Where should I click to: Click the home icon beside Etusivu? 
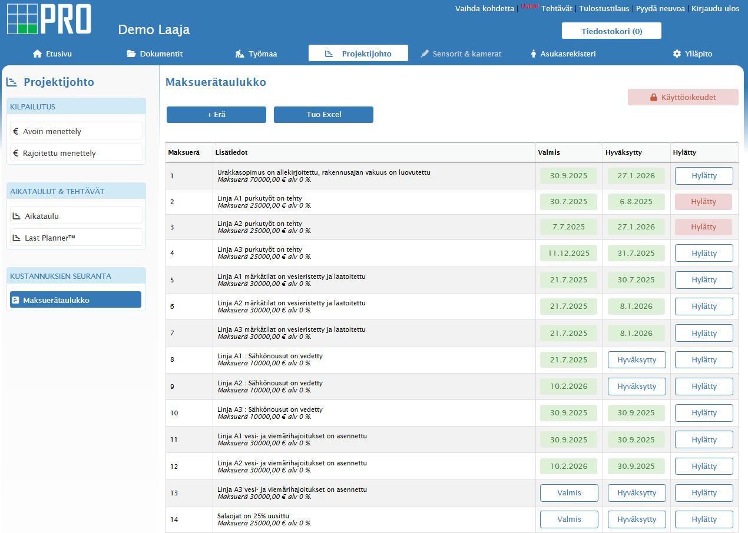point(38,54)
